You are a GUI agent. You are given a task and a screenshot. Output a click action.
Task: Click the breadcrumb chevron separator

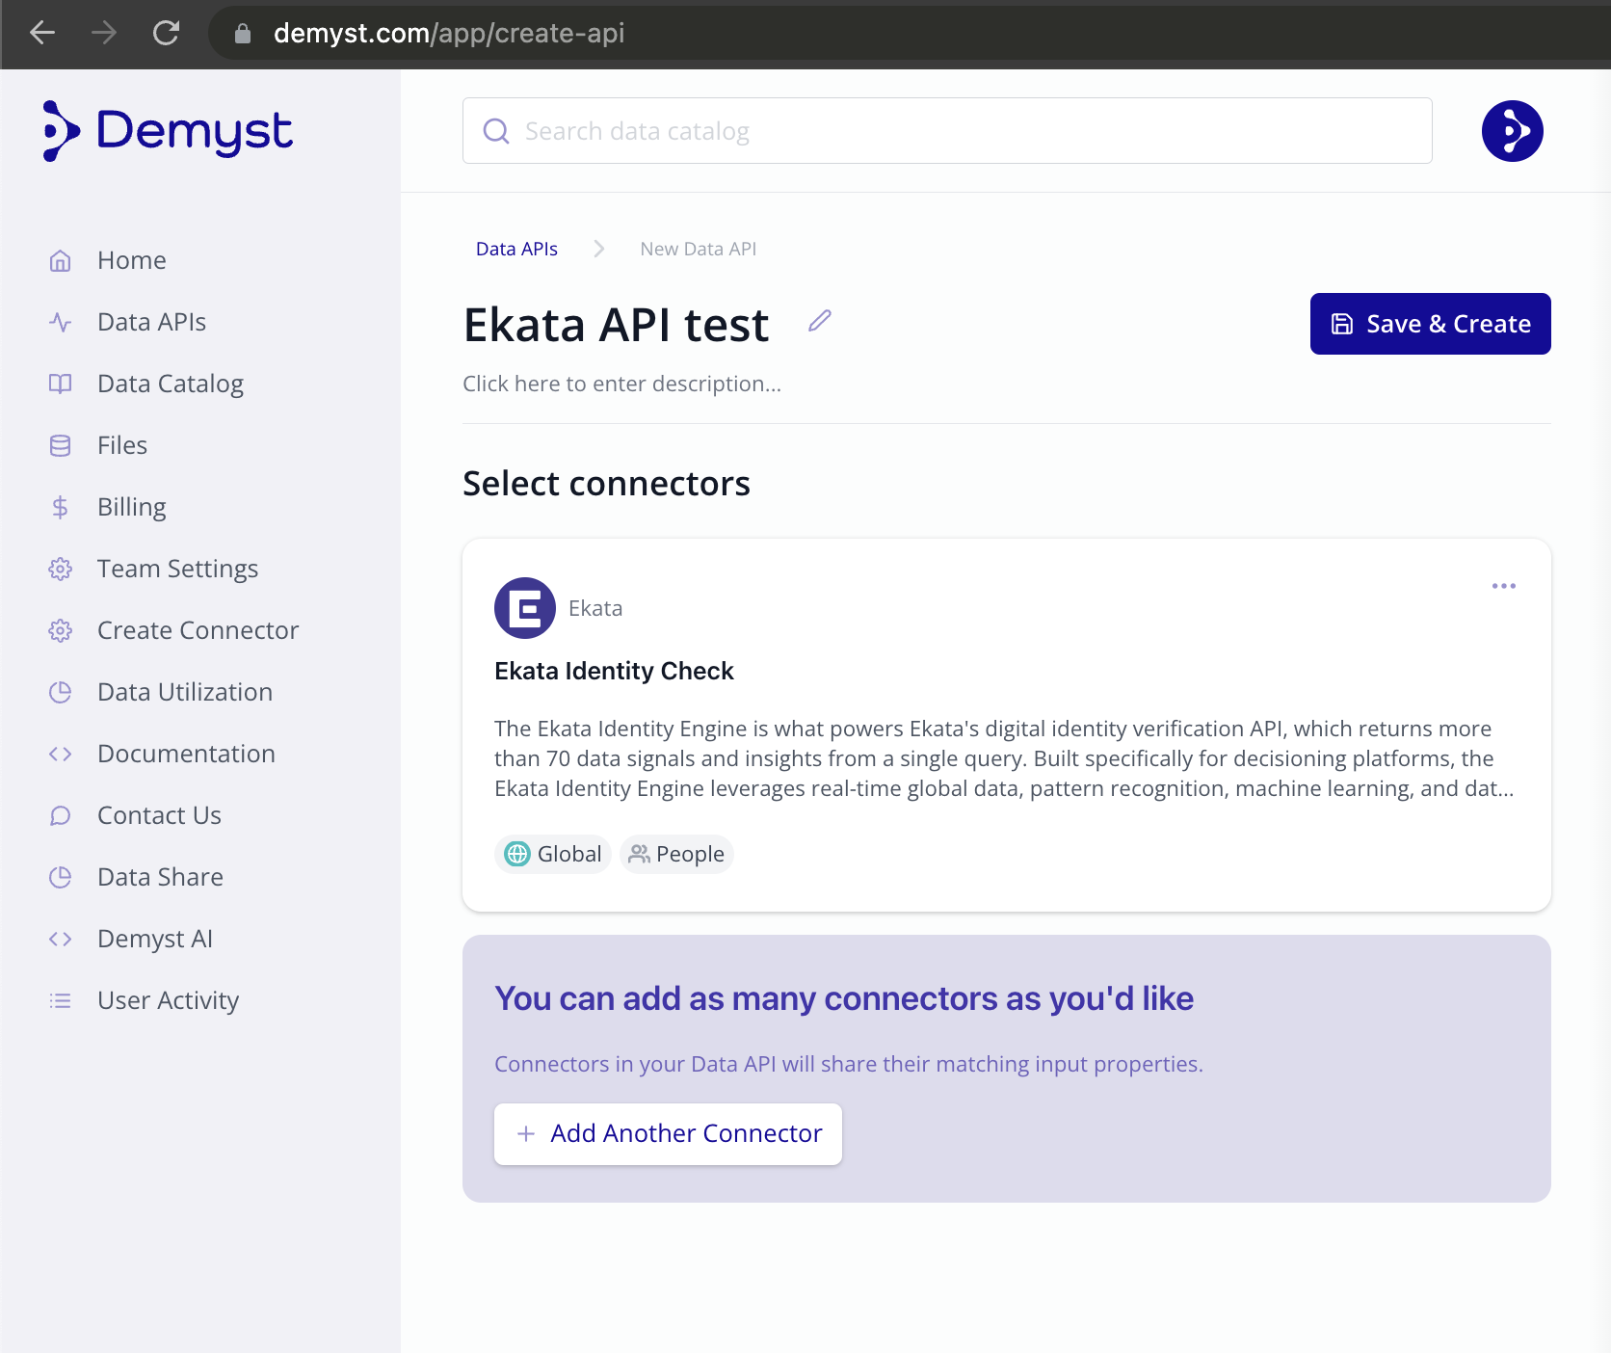(599, 249)
